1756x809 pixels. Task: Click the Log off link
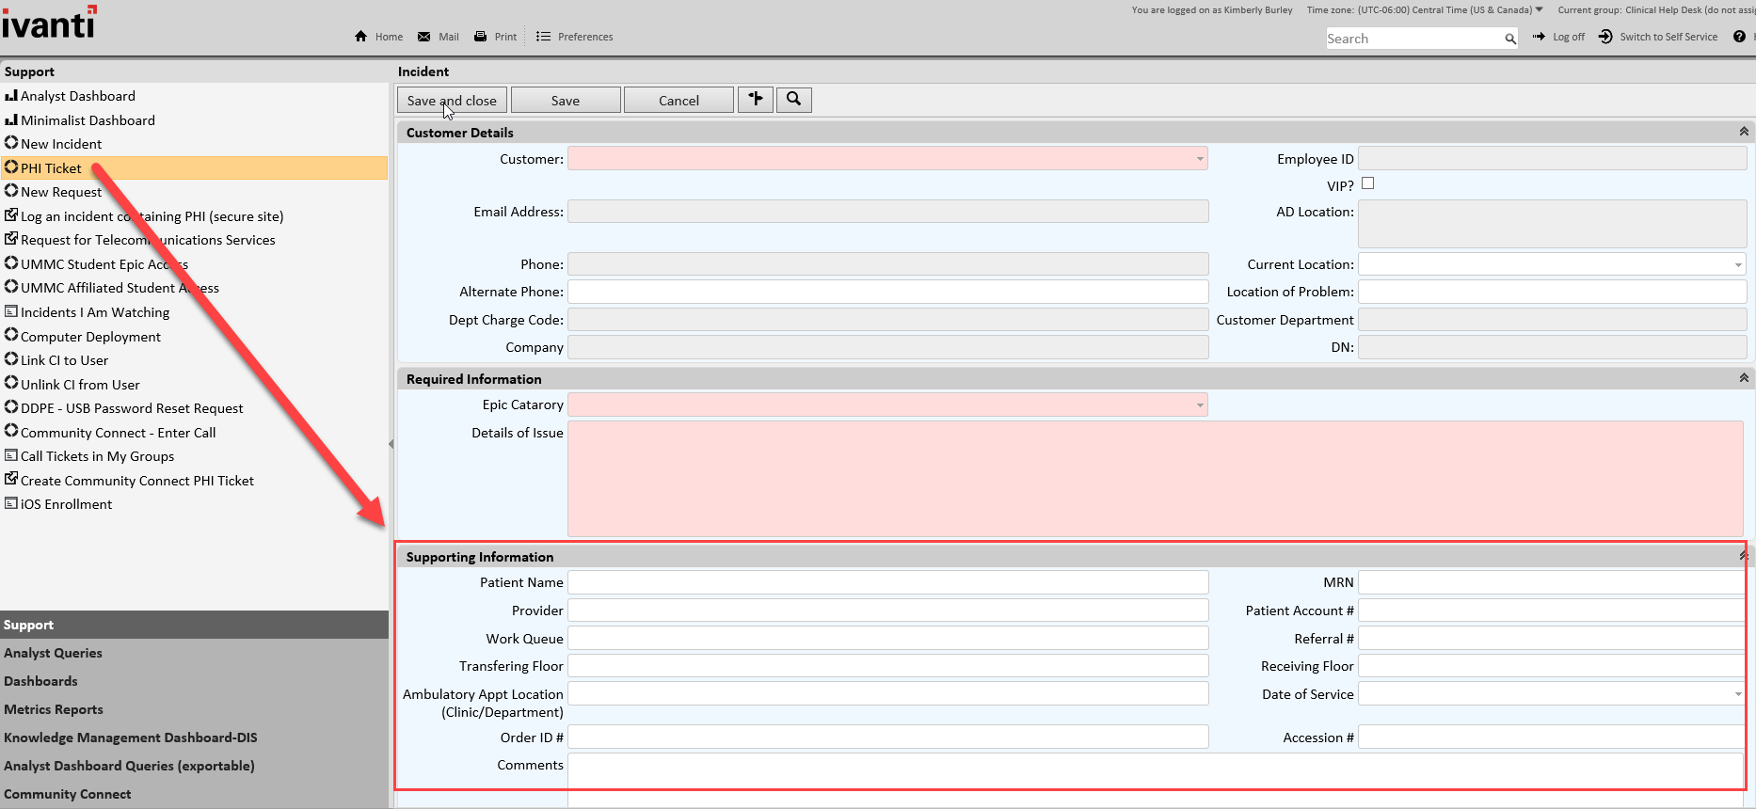1558,37
